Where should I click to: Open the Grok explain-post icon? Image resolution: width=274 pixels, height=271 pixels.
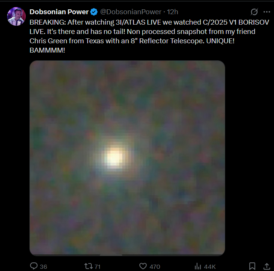pyautogui.click(x=254, y=12)
